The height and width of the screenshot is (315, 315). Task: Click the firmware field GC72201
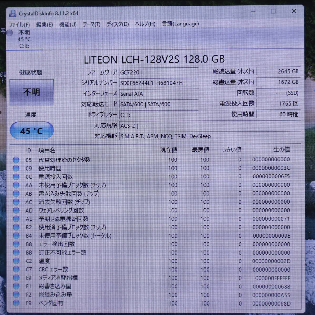click(x=159, y=72)
